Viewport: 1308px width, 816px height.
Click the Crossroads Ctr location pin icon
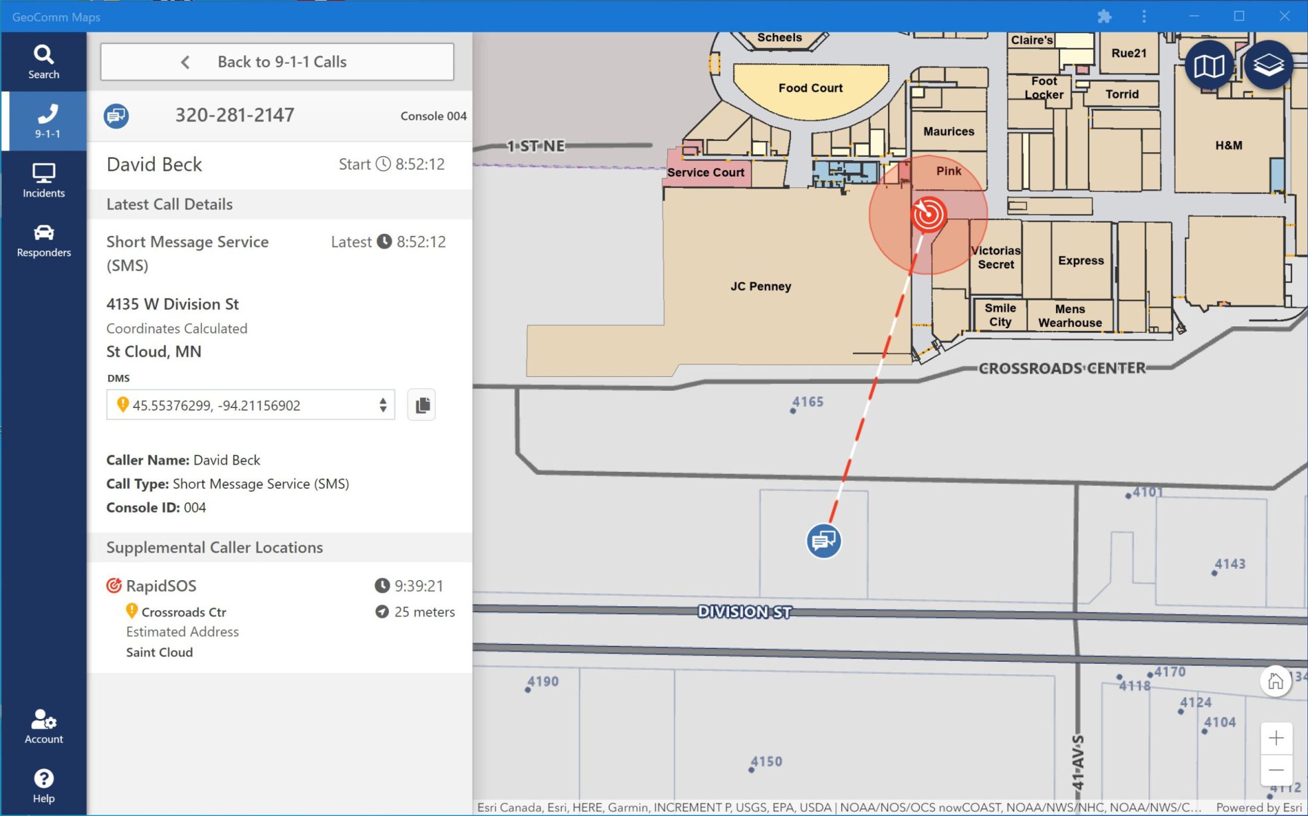[132, 611]
